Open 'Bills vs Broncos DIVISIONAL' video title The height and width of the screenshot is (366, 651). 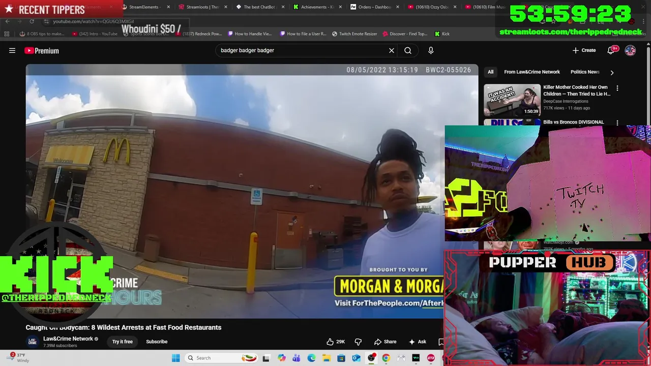(574, 122)
